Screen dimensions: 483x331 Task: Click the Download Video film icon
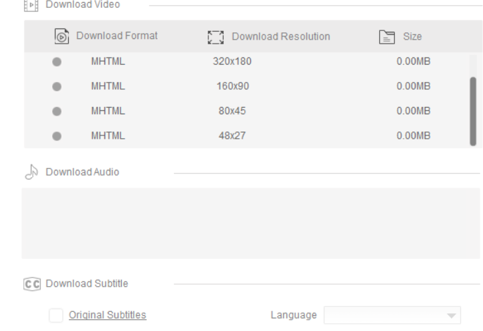coord(29,5)
